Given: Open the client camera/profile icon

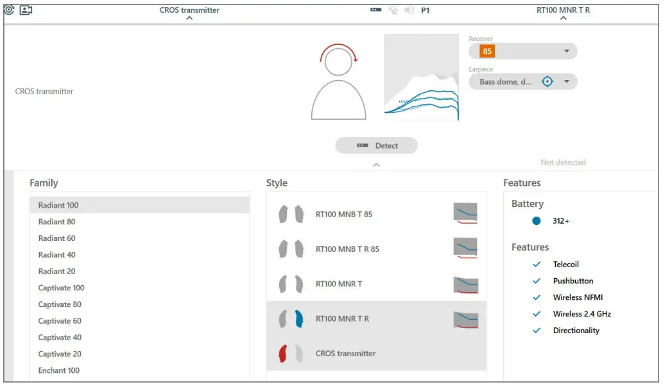Looking at the screenshot, I should click(26, 10).
